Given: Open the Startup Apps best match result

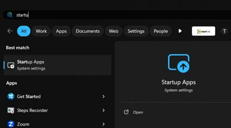Looking at the screenshot, I should coord(57,65).
